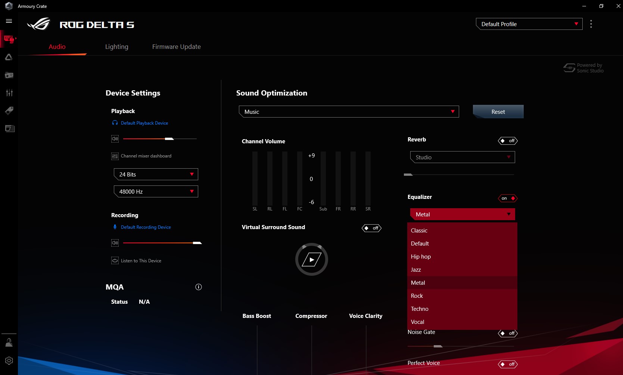Open News icon in sidebar

point(9,128)
